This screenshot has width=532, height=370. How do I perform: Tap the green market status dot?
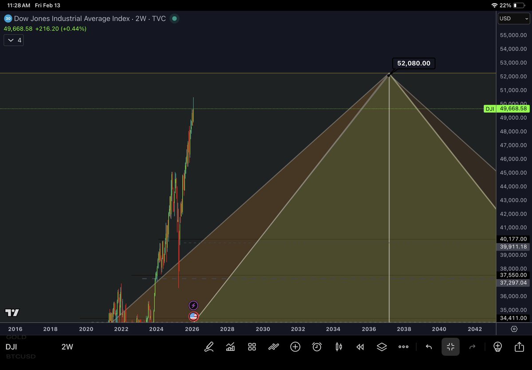pyautogui.click(x=174, y=18)
